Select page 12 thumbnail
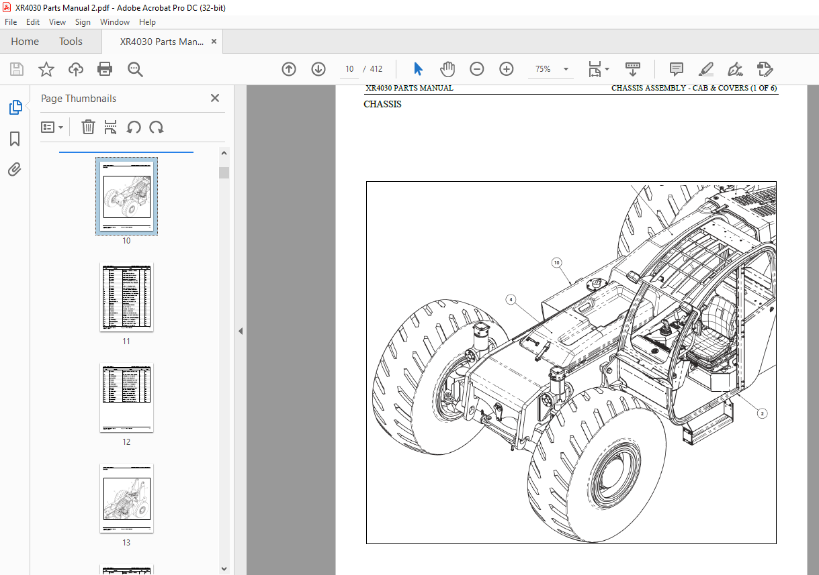Viewport: 819px width, 575px height. [x=126, y=397]
